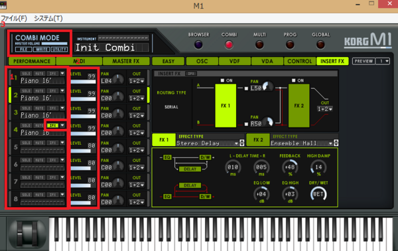This screenshot has height=251, width=398.
Task: Mute timbre 1
Action: (x=39, y=74)
